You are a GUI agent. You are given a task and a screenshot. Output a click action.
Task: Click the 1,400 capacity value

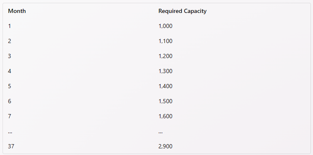(x=166, y=86)
